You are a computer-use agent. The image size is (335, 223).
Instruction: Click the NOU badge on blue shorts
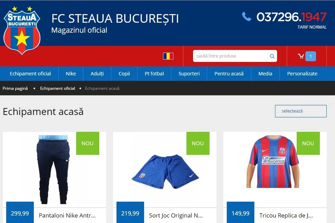(x=198, y=143)
